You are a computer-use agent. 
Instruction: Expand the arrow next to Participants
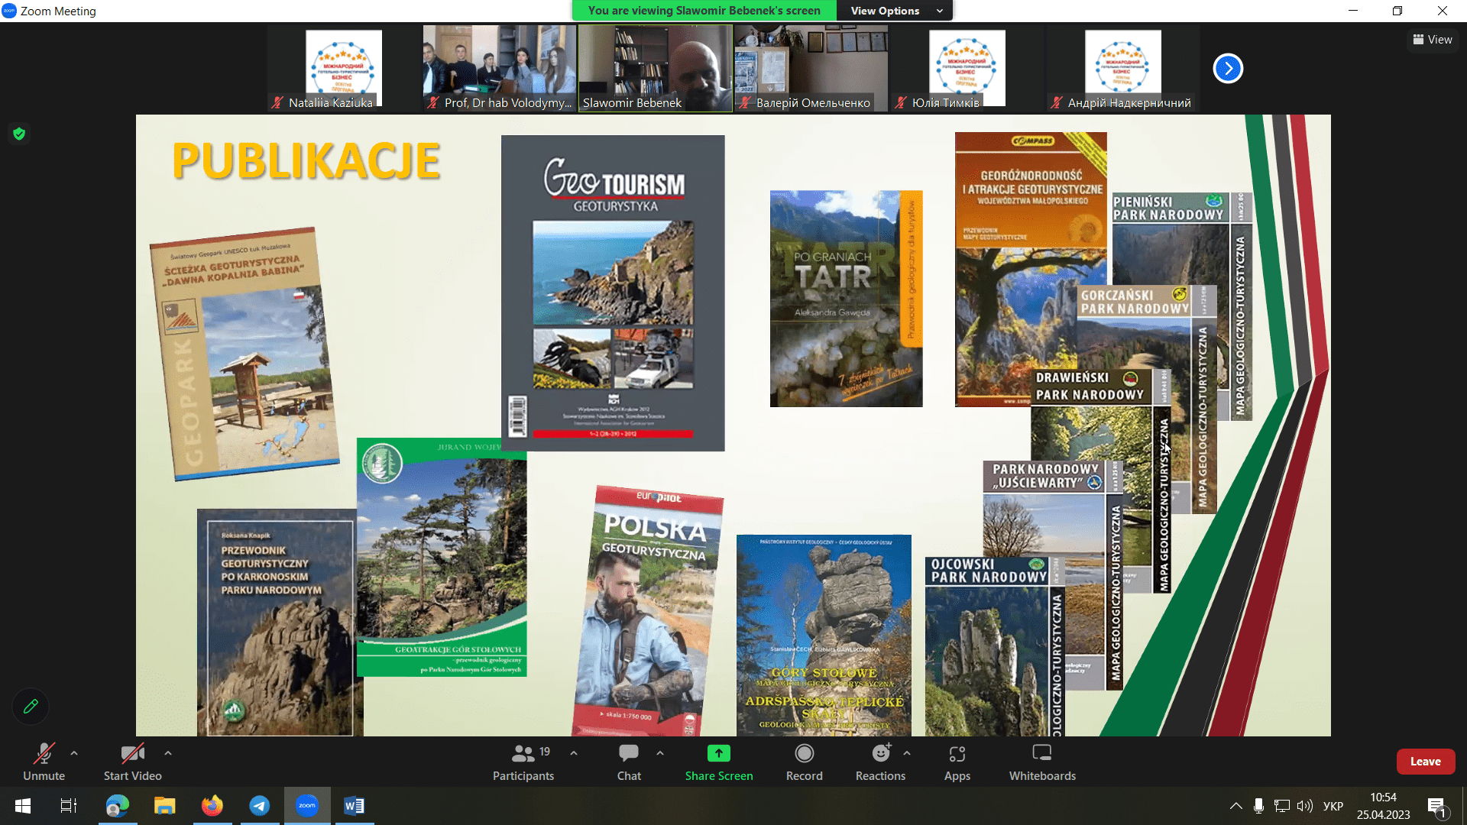574,753
